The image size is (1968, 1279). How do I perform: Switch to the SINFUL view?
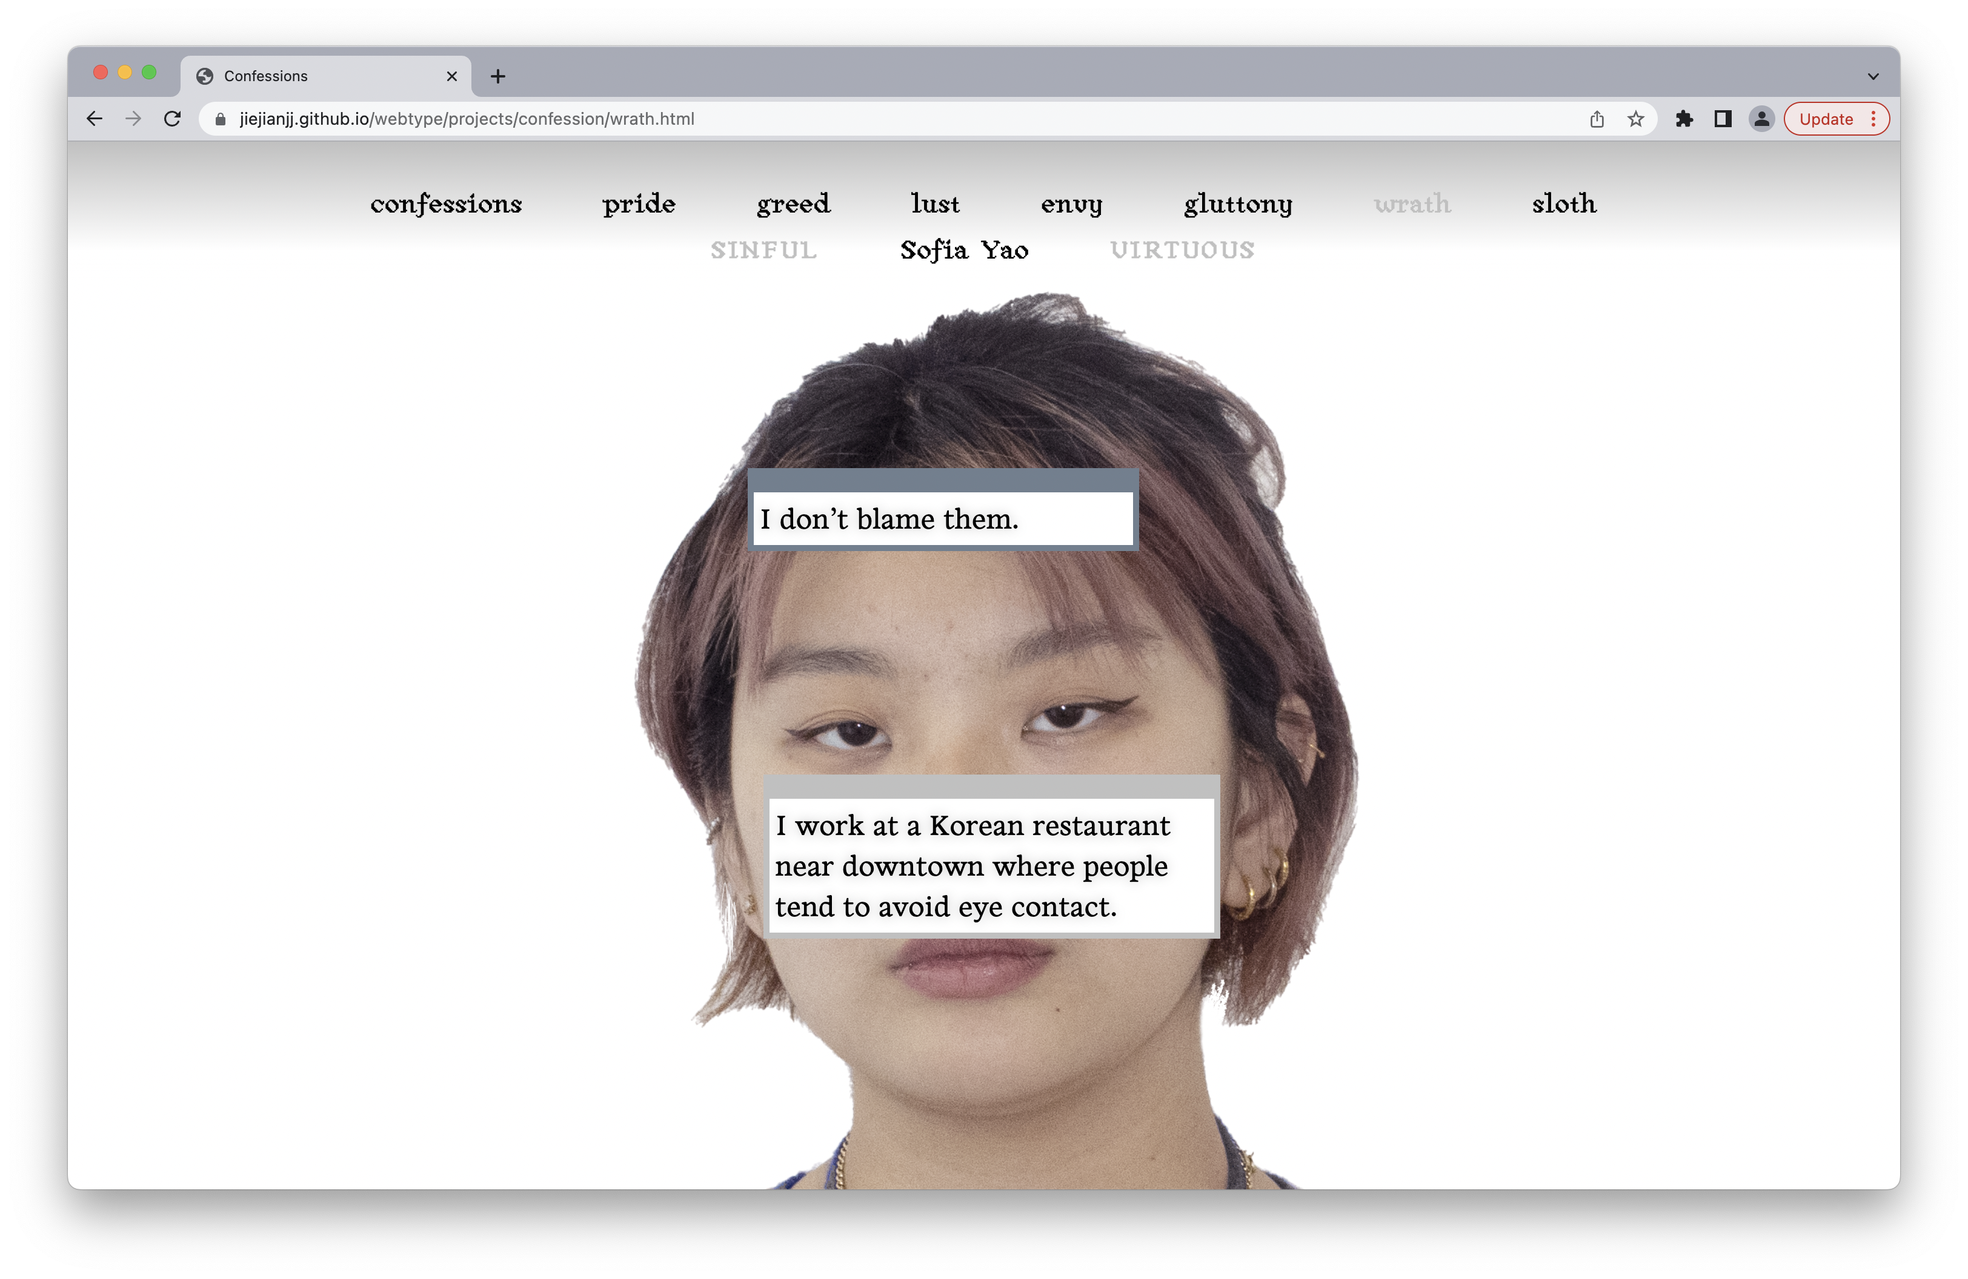[x=763, y=250]
